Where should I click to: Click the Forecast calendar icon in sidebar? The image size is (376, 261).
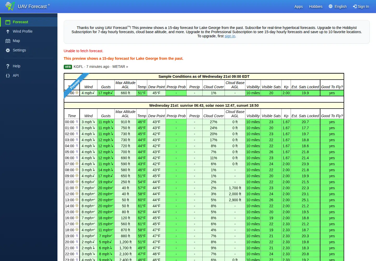click(8, 22)
